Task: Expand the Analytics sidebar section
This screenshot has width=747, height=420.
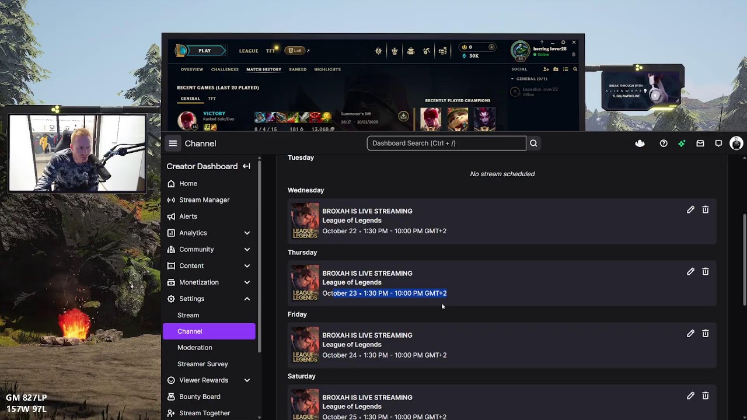Action: (x=247, y=233)
